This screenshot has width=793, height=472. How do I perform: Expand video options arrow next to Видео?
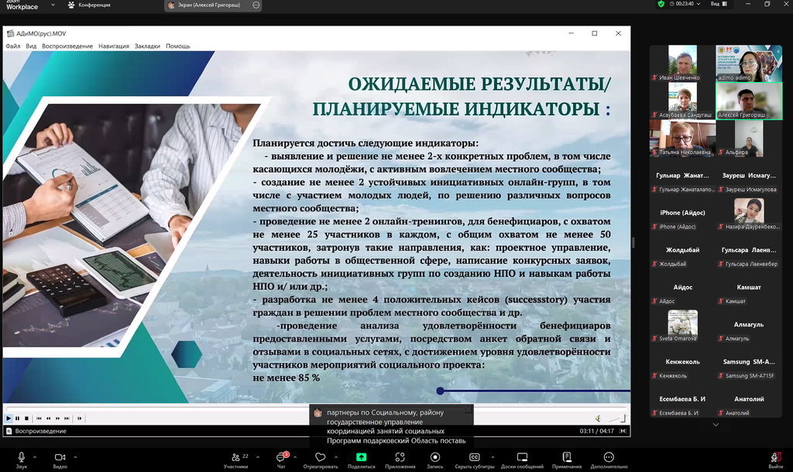pos(76,457)
